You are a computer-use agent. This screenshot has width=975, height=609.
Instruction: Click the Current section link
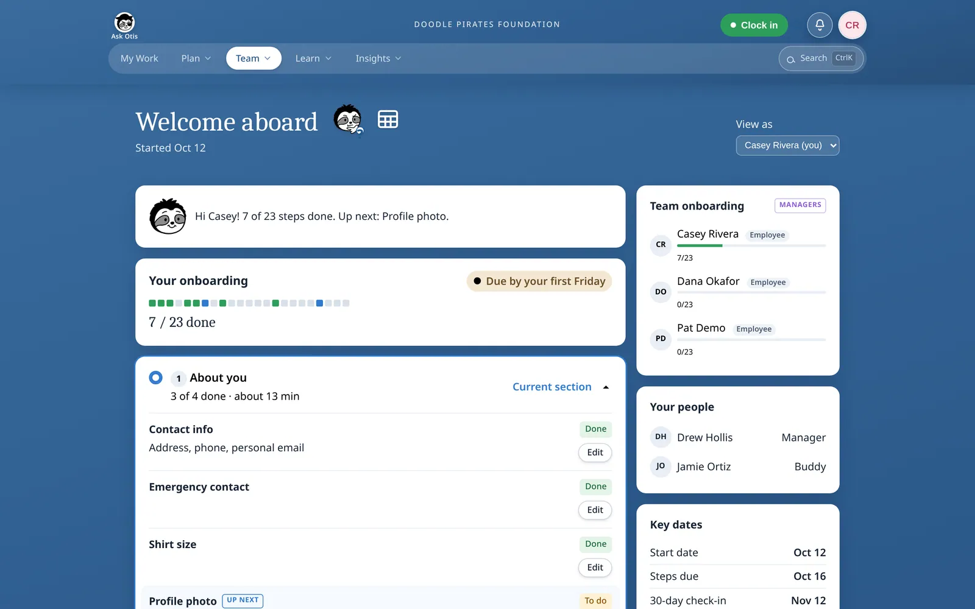pos(552,387)
